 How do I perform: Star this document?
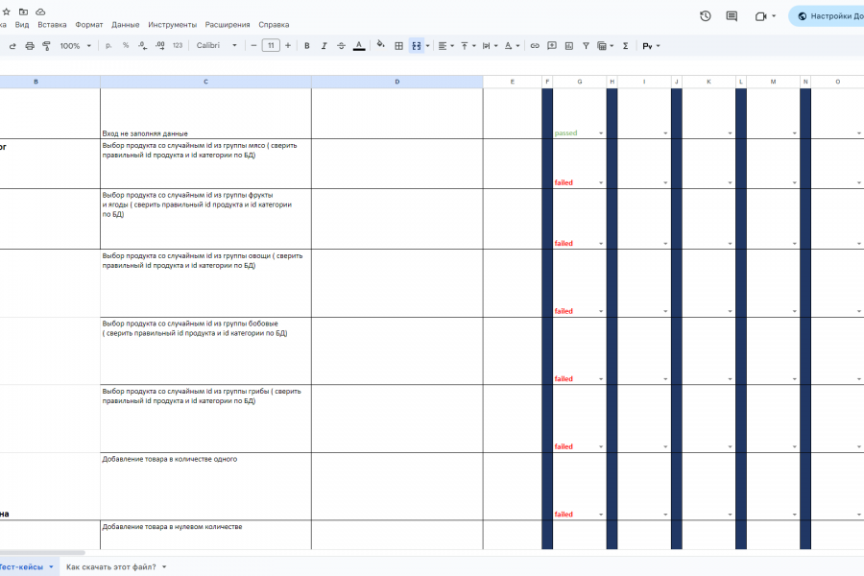pyautogui.click(x=6, y=12)
